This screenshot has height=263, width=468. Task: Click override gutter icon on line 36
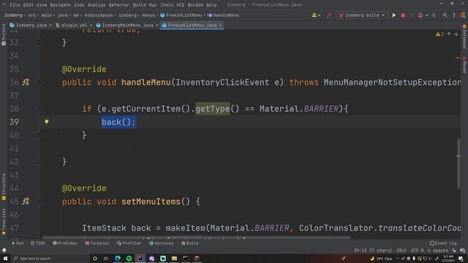(x=26, y=82)
